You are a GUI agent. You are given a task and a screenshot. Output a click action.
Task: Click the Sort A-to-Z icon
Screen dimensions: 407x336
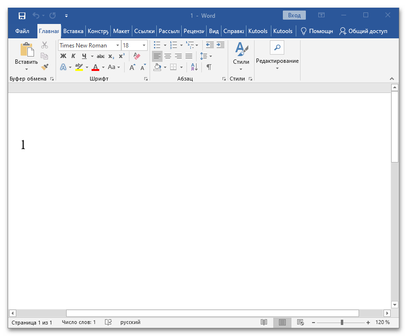pos(194,67)
